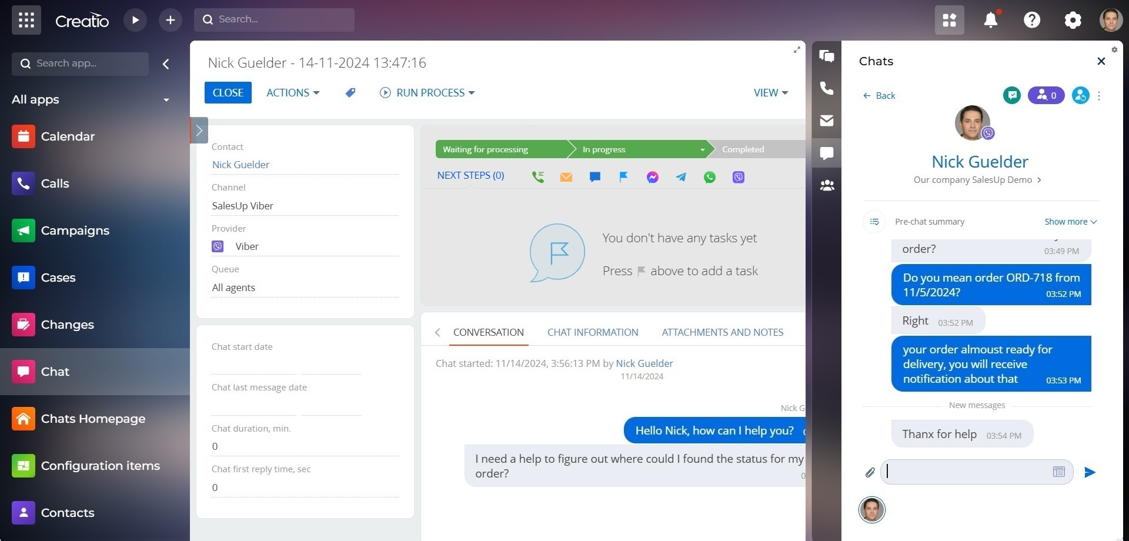Screen dimensions: 1129x541
Task: Open the Nick Guelder contact link
Action: click(x=241, y=165)
